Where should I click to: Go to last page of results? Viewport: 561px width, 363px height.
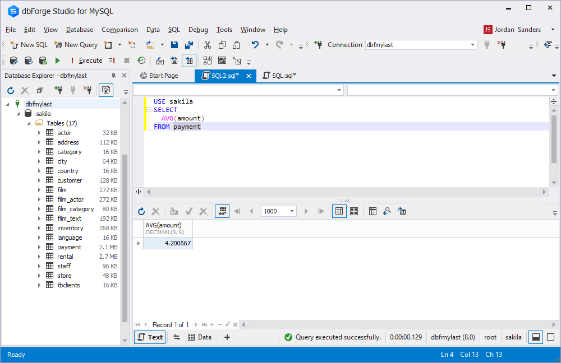[320, 211]
